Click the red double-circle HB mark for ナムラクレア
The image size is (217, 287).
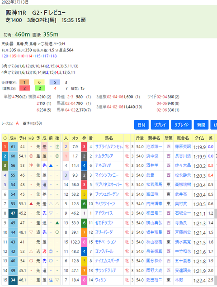(x=31, y=156)
